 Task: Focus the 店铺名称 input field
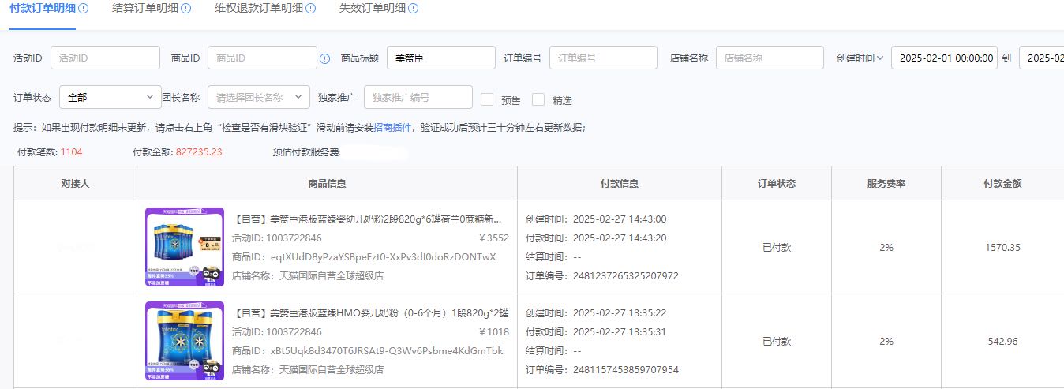point(770,58)
